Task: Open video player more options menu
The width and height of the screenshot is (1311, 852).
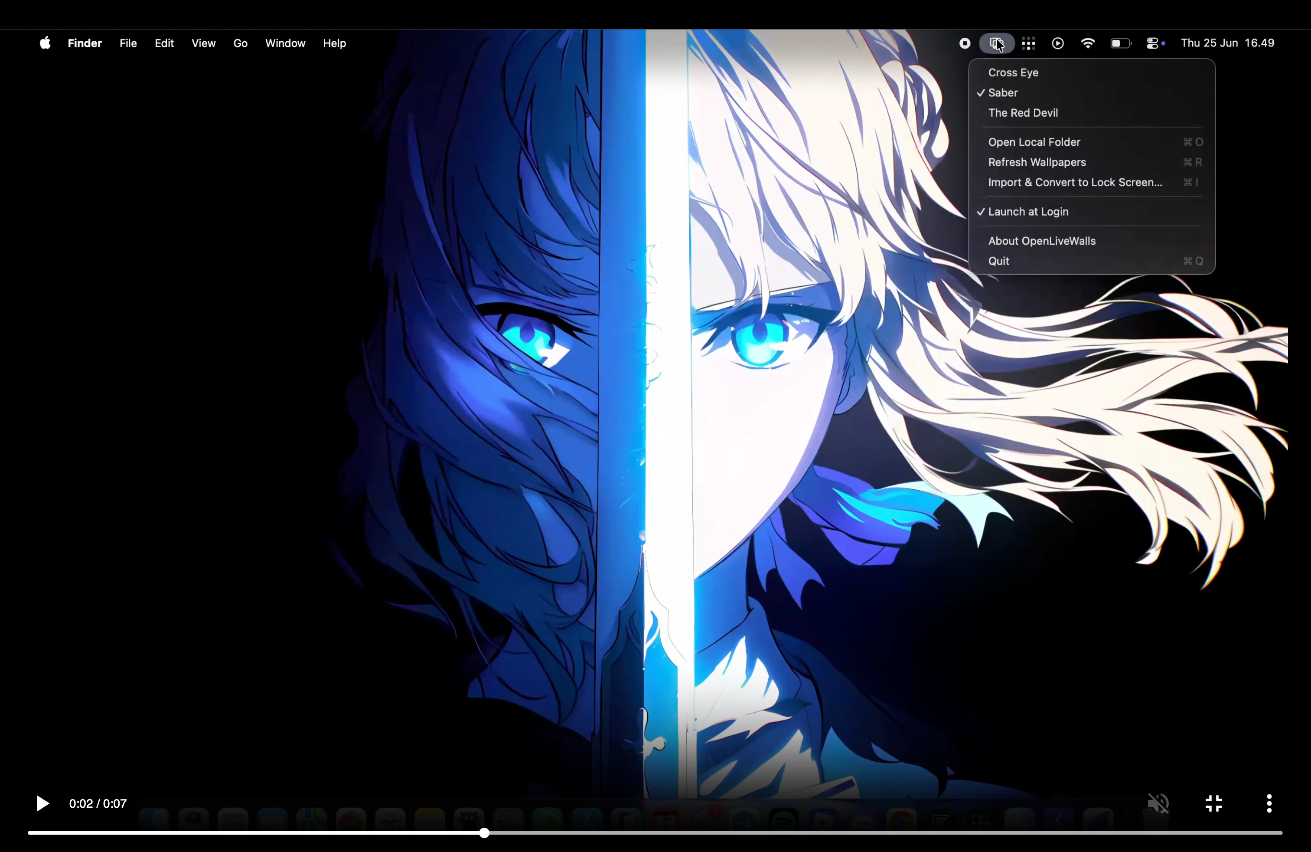Action: 1269,803
